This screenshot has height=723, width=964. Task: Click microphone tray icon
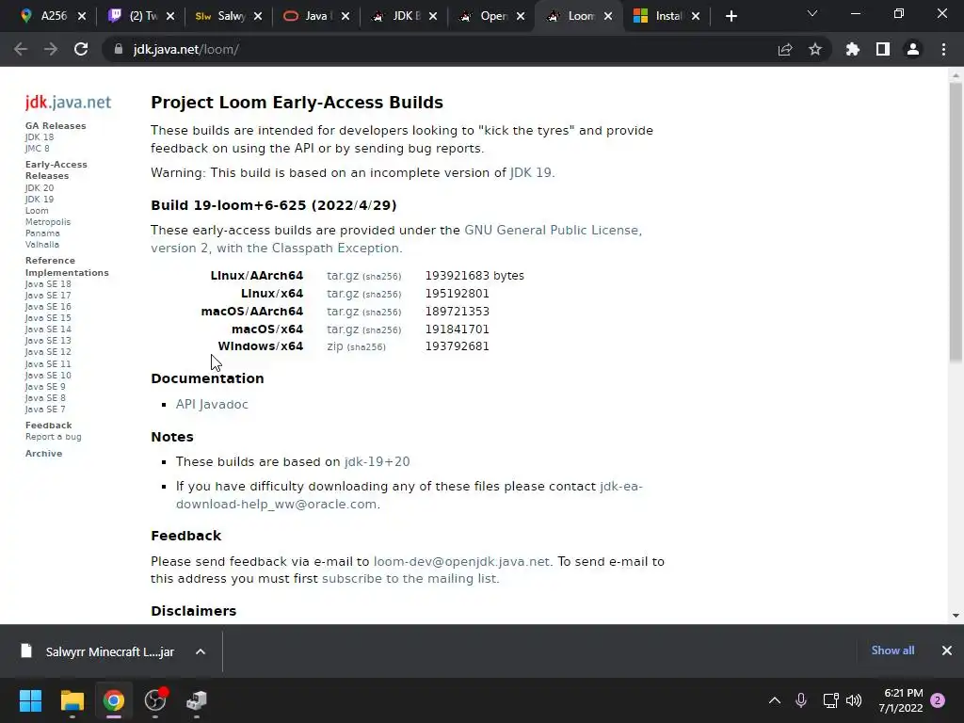pyautogui.click(x=801, y=700)
